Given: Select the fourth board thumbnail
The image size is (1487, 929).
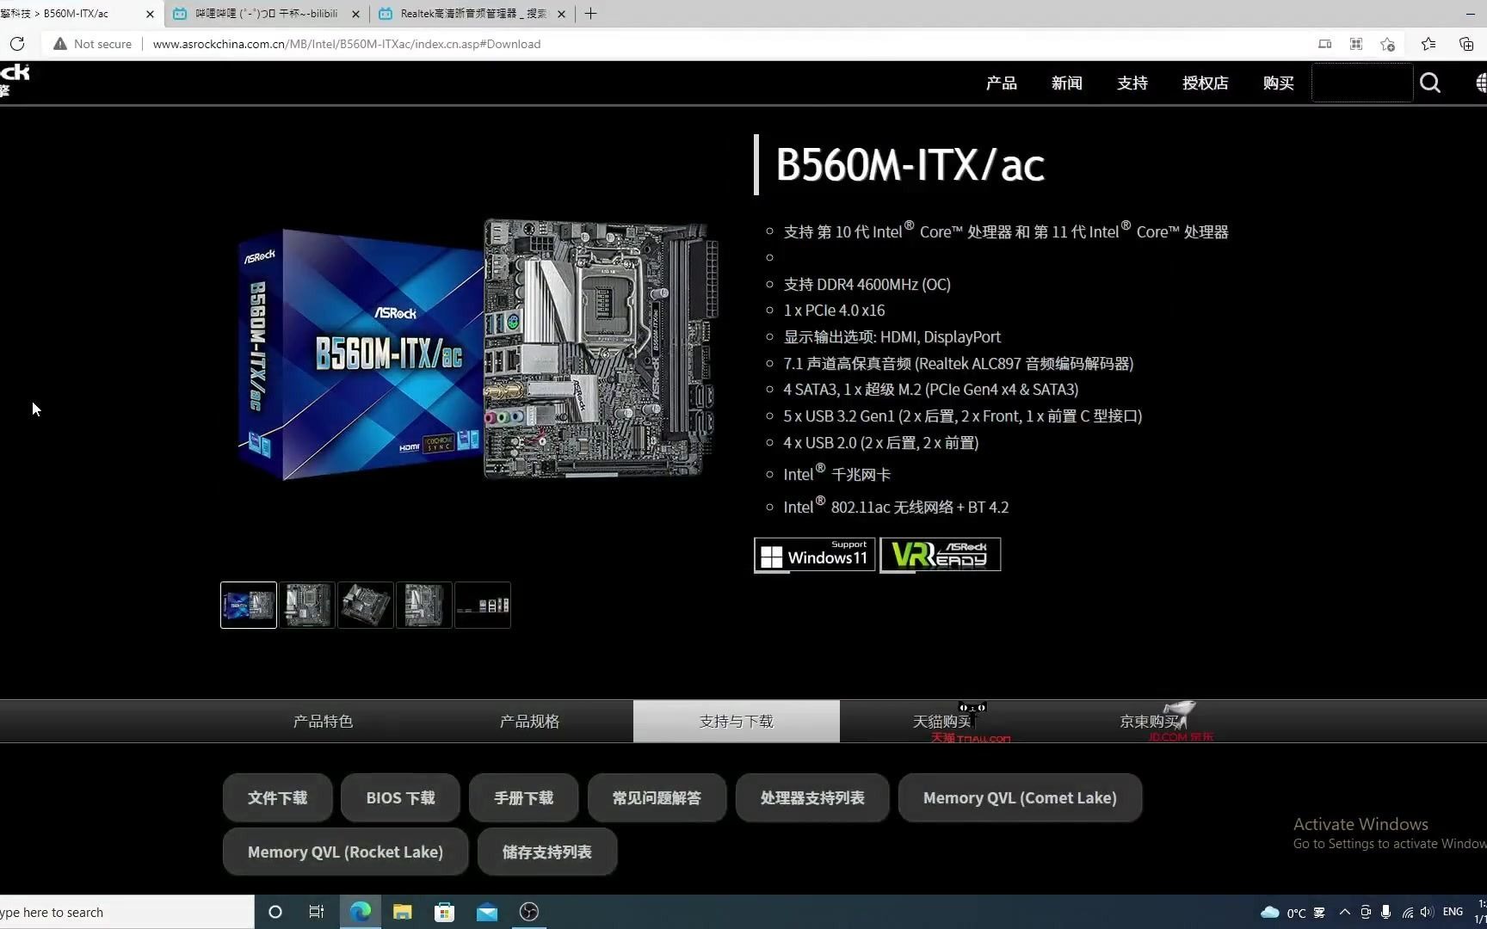Looking at the screenshot, I should (424, 605).
